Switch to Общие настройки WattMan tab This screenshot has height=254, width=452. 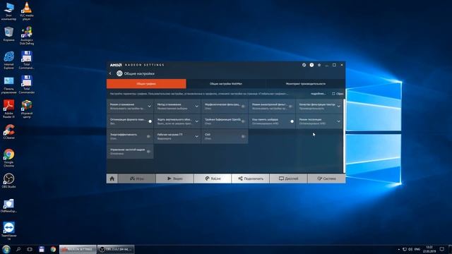[226, 84]
